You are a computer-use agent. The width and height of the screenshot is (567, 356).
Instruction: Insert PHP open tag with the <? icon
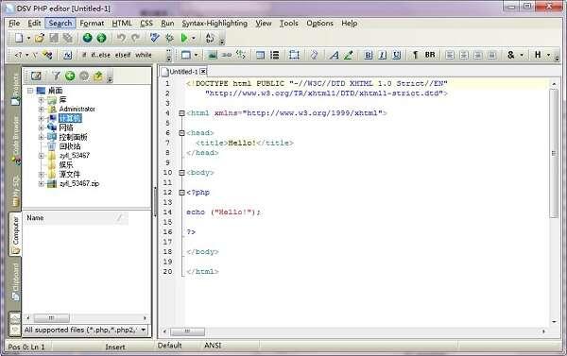point(18,55)
